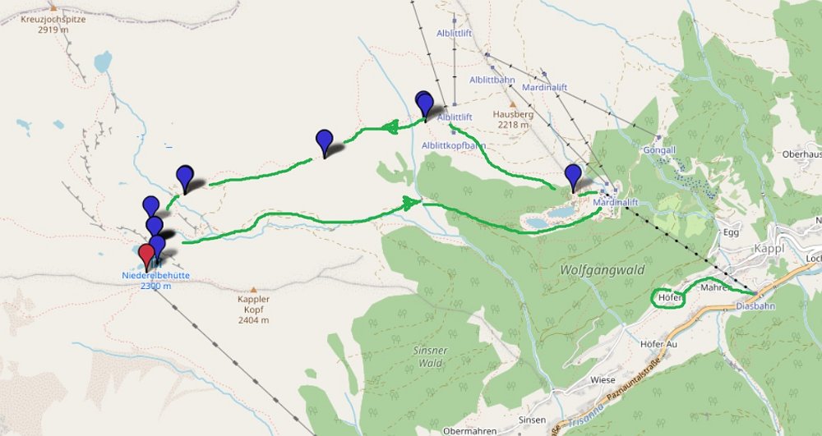Select the Kappler Kopf peak triangle
Viewport: 822px width, 436px height.
254,290
